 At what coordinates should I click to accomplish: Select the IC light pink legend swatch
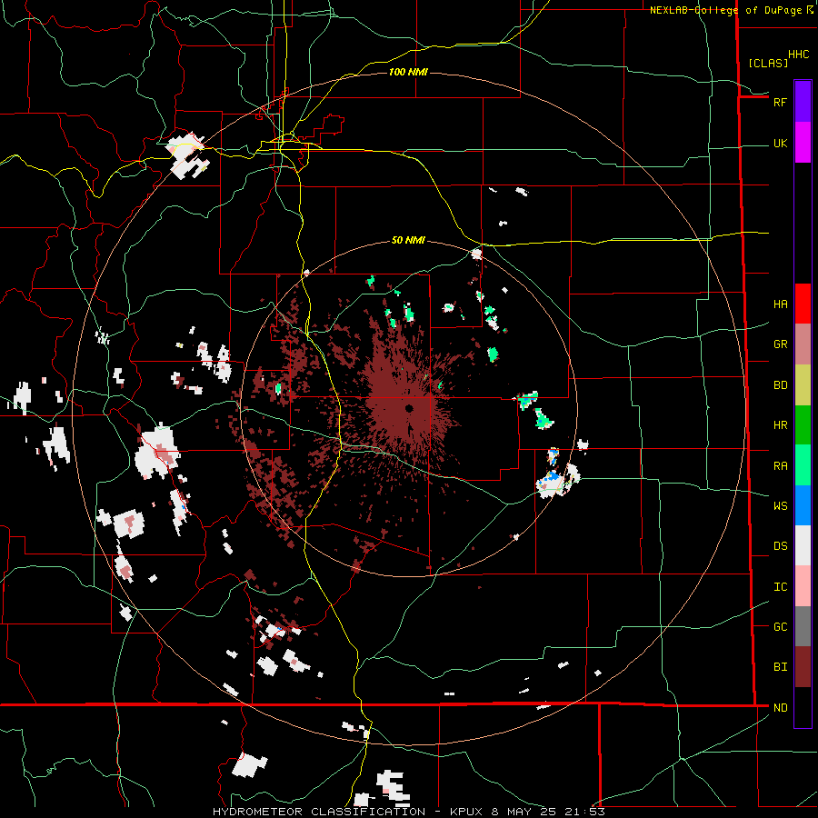pos(803,586)
